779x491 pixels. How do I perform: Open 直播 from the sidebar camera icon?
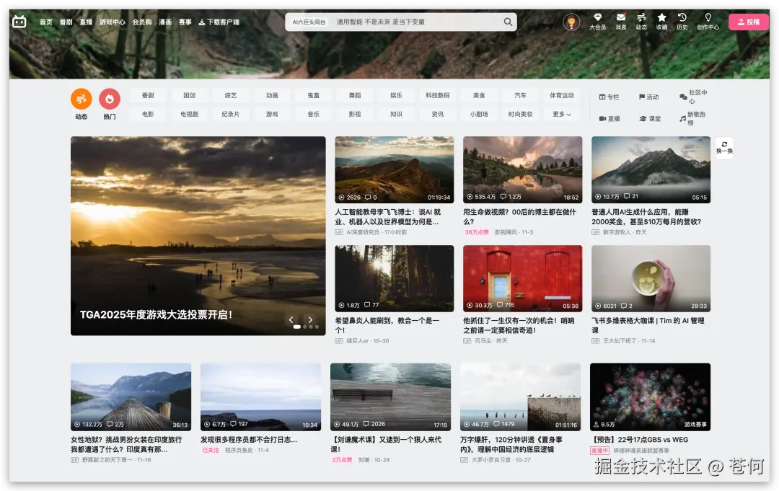pos(603,118)
